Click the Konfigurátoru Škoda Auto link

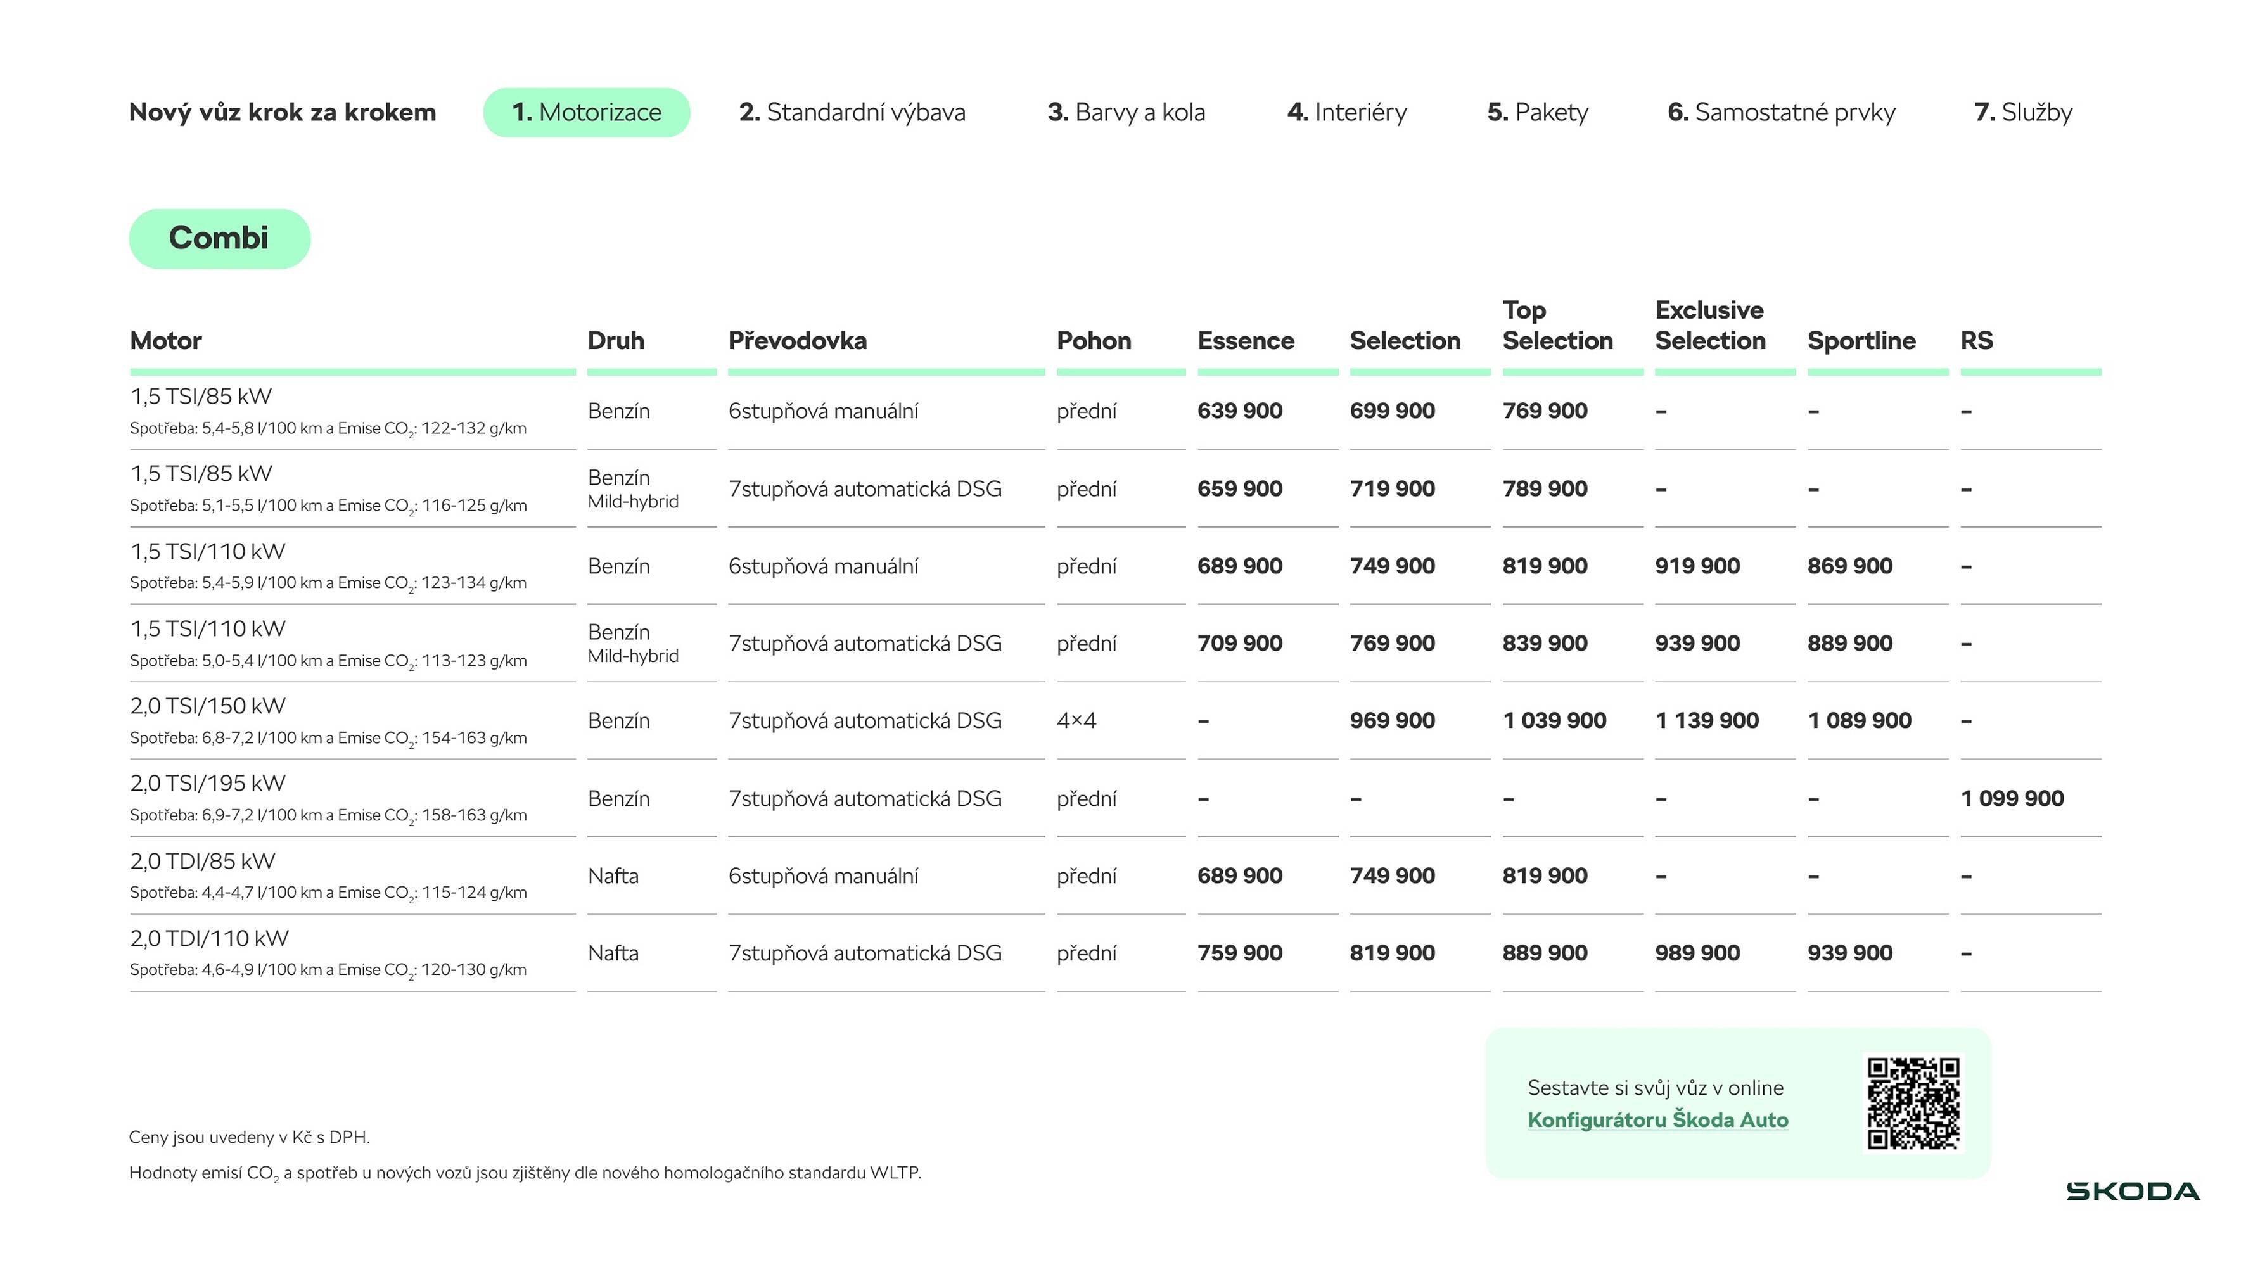tap(1657, 1120)
